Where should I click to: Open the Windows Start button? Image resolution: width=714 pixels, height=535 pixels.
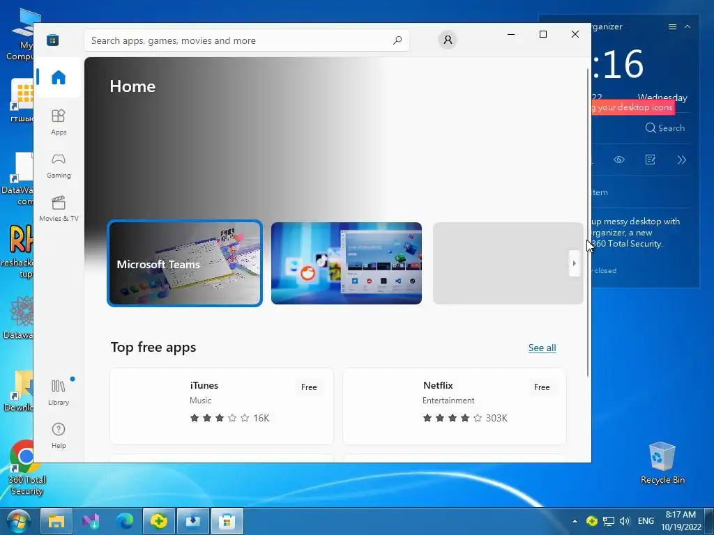17,521
